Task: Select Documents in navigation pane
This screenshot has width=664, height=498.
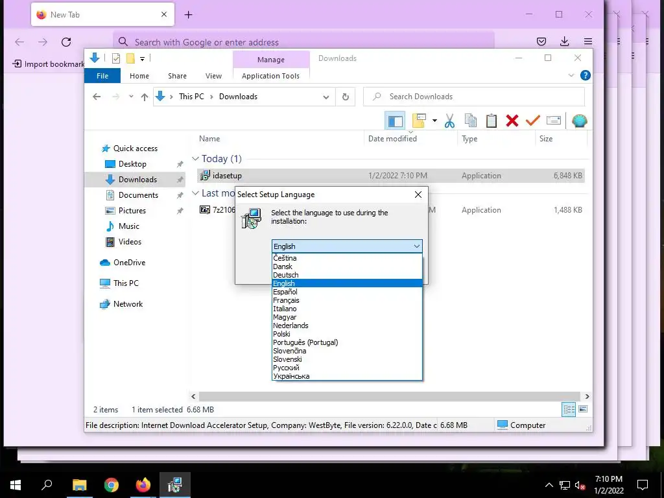Action: 139,195
